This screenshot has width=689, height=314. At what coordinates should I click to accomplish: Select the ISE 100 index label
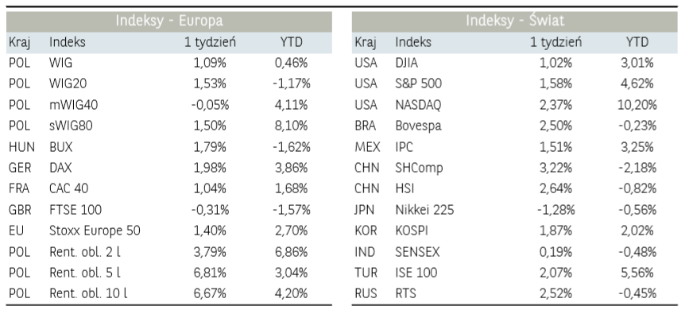coord(416,273)
